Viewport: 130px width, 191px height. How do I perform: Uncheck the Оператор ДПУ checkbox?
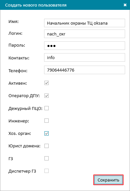47,95
